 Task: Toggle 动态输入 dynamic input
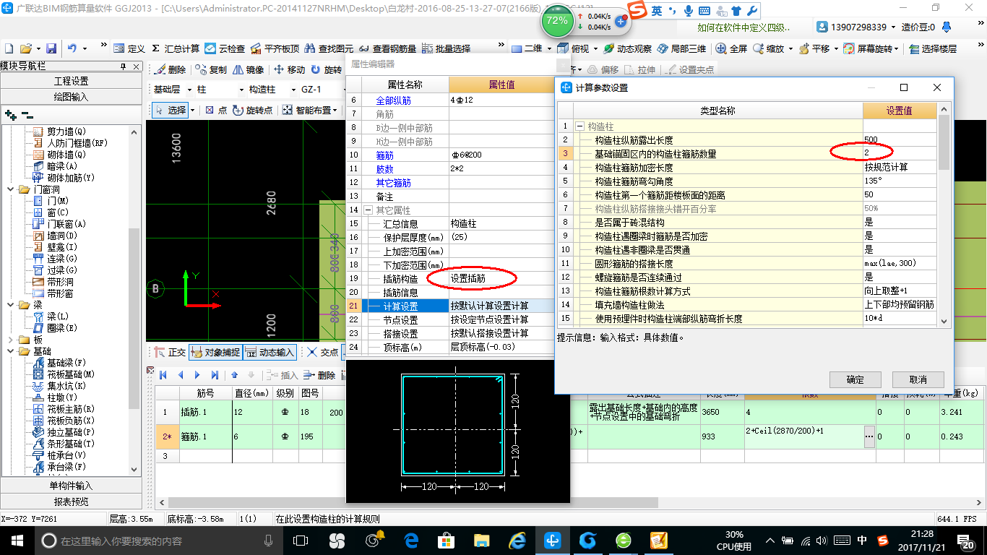[270, 352]
